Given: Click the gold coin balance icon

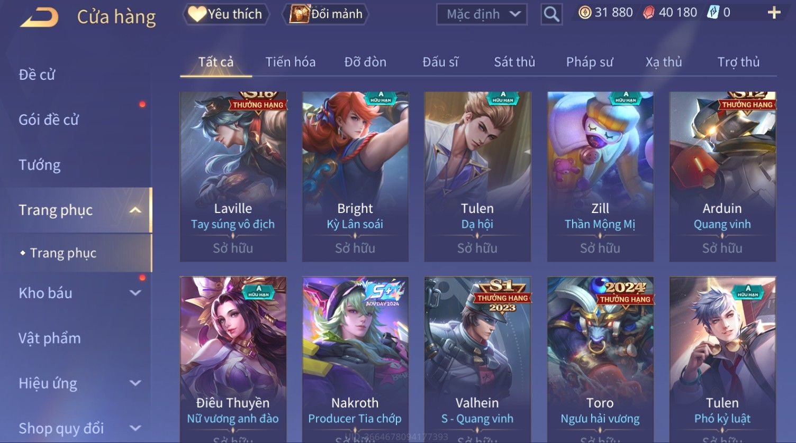Looking at the screenshot, I should 585,13.
